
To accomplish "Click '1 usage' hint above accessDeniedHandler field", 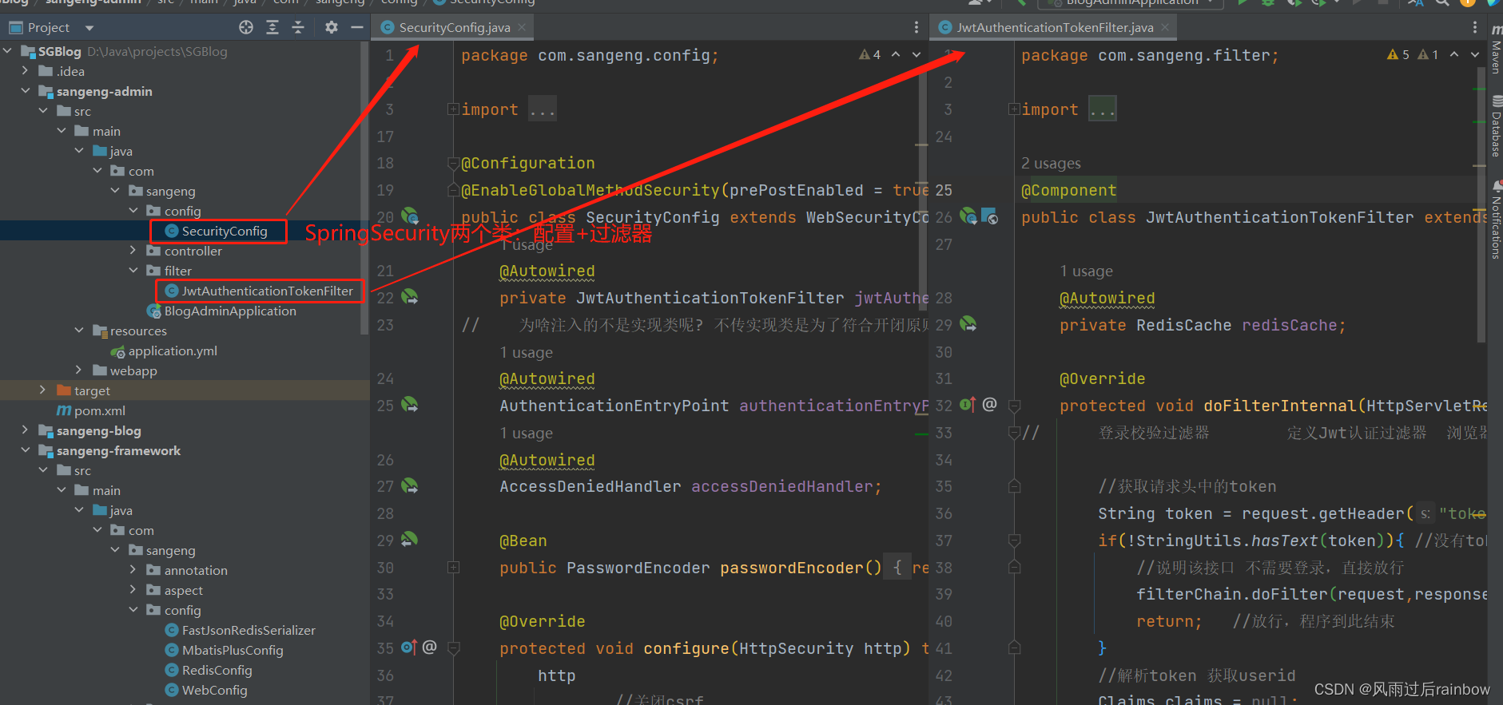I will [x=526, y=433].
